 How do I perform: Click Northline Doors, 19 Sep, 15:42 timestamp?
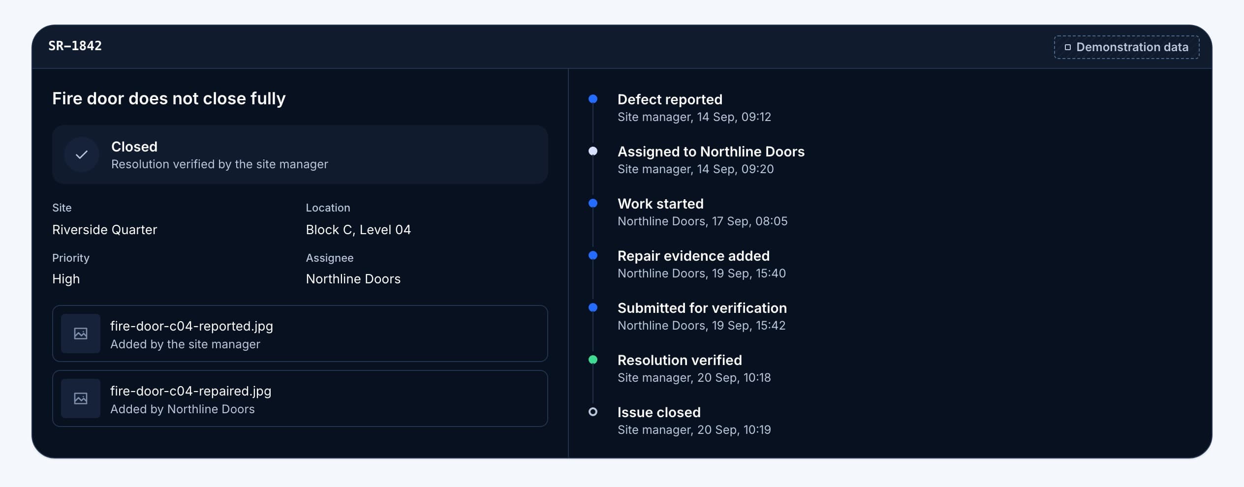(702, 326)
